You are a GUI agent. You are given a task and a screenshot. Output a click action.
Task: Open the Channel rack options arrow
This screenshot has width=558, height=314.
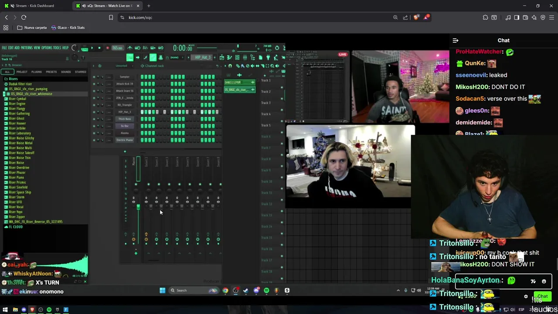93,66
